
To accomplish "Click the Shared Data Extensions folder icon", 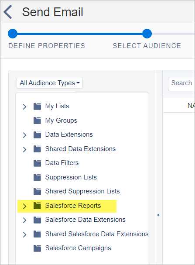I will [38, 149].
